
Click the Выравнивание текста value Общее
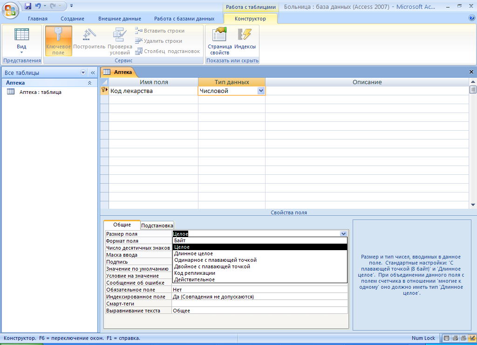click(260, 311)
